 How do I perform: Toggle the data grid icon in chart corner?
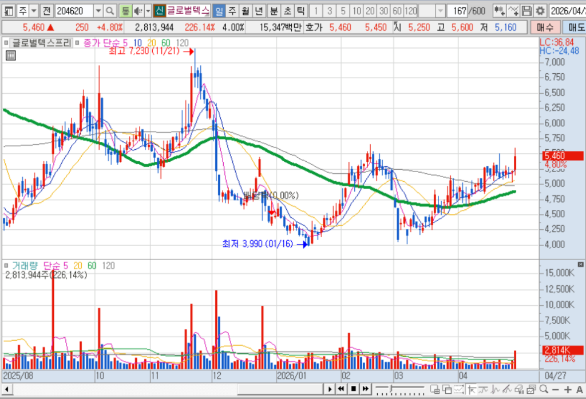pyautogui.click(x=11, y=56)
